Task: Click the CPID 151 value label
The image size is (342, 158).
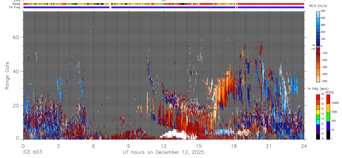Action: (x=164, y=1)
